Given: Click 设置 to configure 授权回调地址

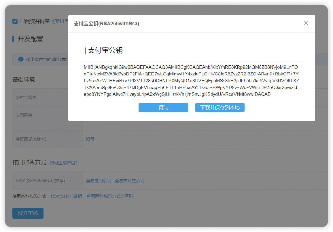Looking at the screenshot, I should click(90, 139).
